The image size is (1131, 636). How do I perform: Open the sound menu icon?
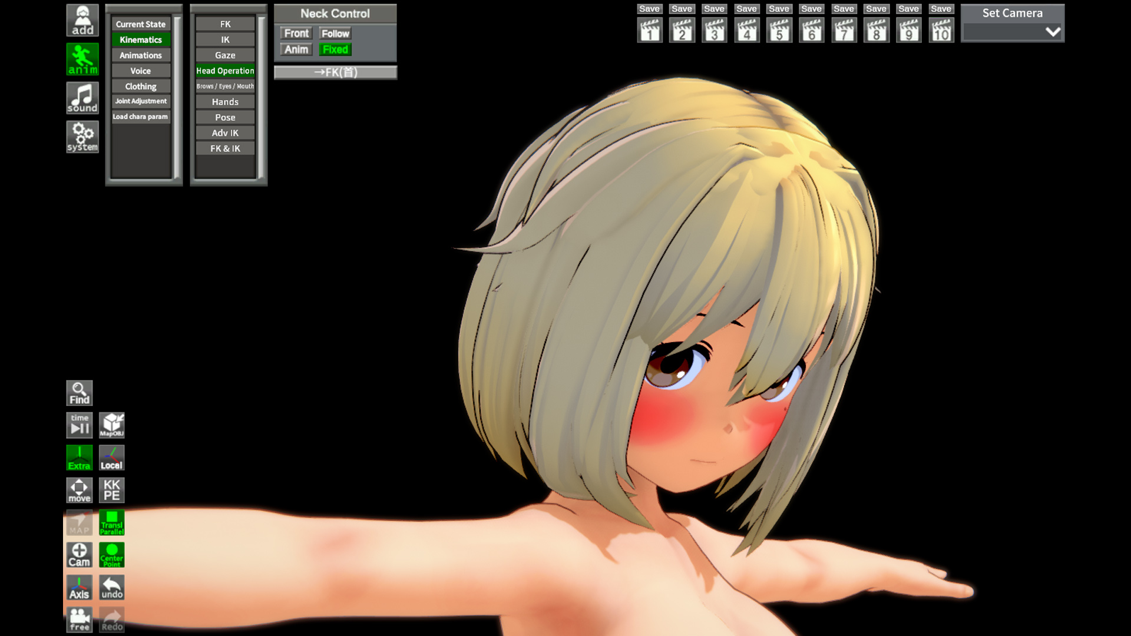click(82, 98)
